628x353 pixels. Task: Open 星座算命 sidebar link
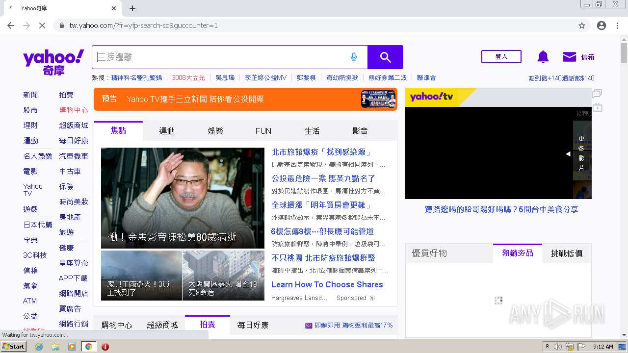click(74, 263)
